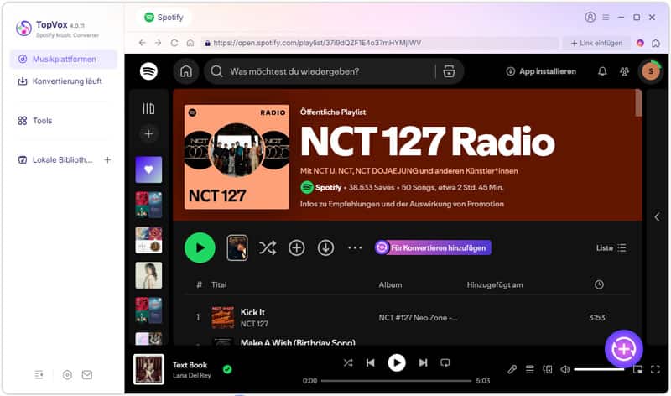Select the Kick It track title

click(x=252, y=312)
